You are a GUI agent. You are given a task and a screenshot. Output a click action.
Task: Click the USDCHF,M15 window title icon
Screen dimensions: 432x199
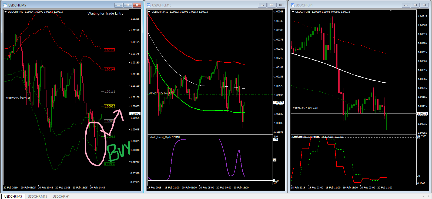point(149,5)
